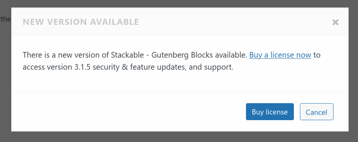This screenshot has width=358, height=142.
Task: Select the X icon in the dialog header
Action: [335, 22]
